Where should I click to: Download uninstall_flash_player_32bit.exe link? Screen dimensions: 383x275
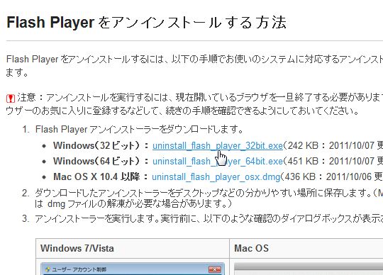218,146
